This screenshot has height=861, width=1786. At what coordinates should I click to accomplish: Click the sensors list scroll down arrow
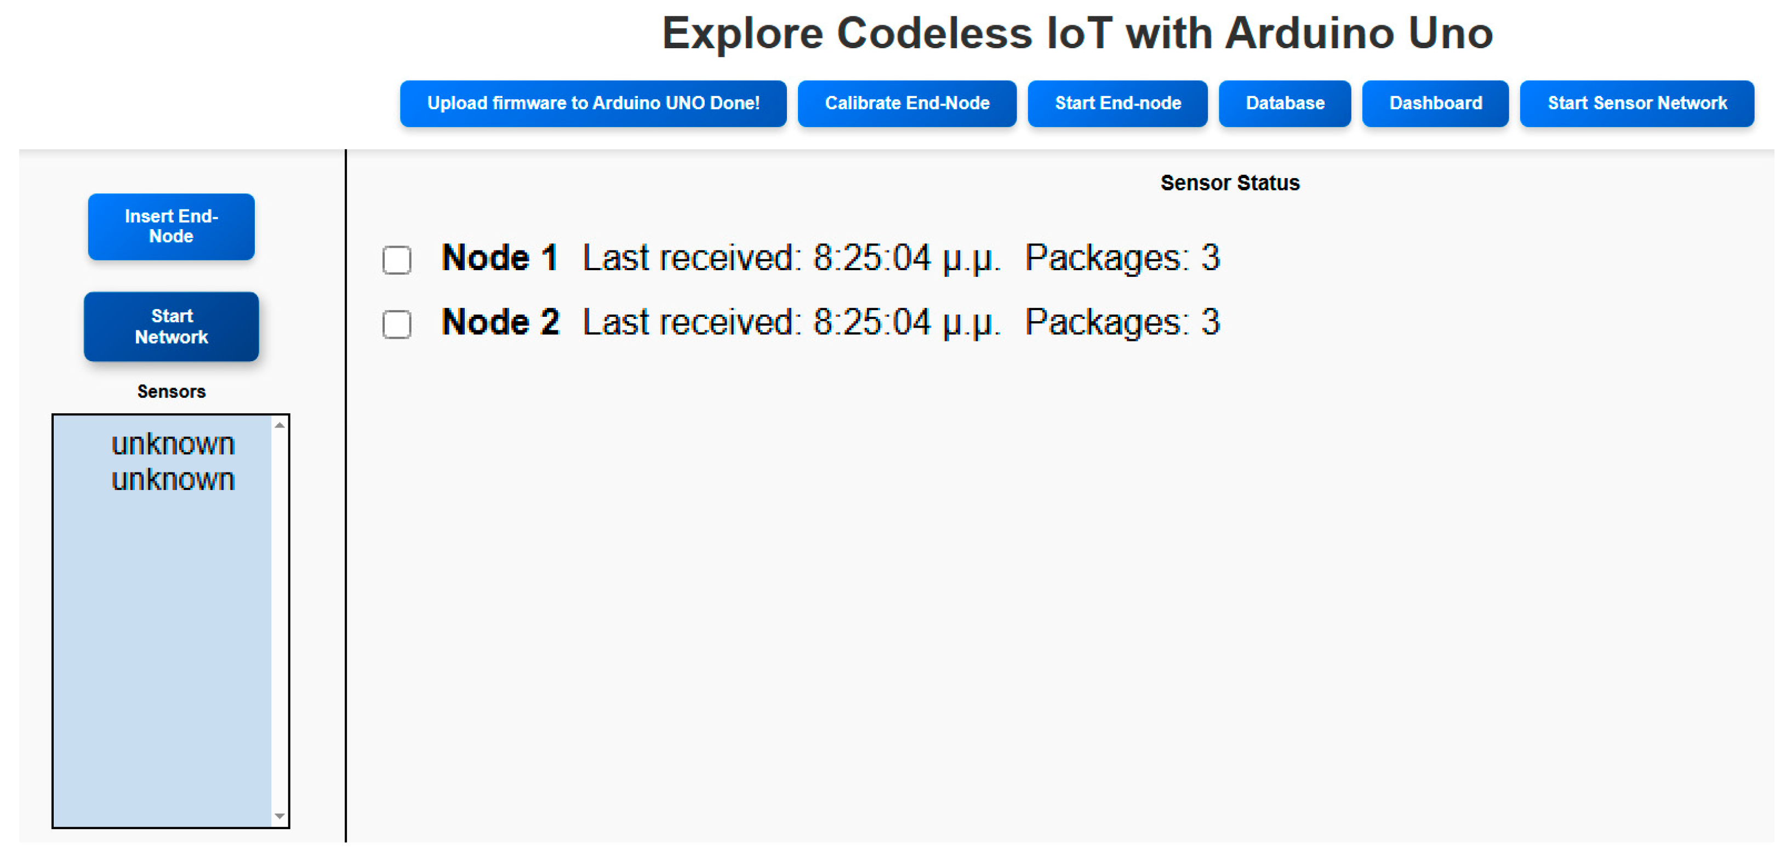(279, 816)
